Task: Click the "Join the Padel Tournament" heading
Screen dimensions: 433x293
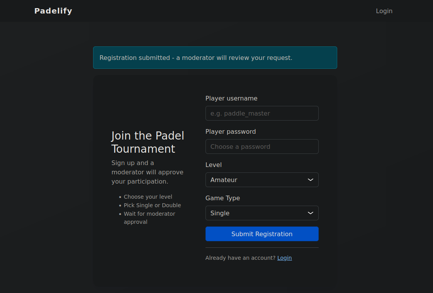Action: [148, 142]
